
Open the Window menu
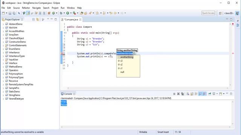tap(71, 8)
